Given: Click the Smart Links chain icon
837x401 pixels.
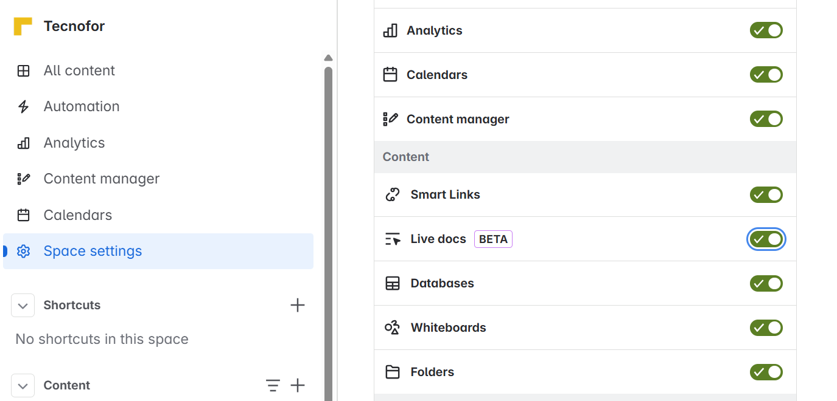Looking at the screenshot, I should [391, 194].
